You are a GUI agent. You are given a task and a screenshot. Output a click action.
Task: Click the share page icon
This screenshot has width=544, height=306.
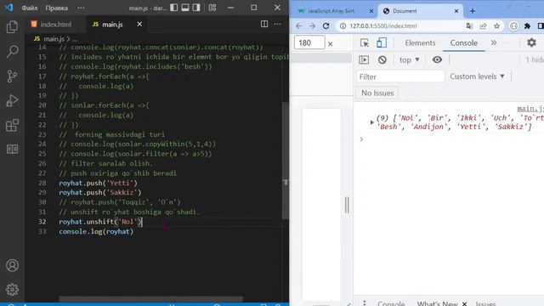[x=484, y=26]
